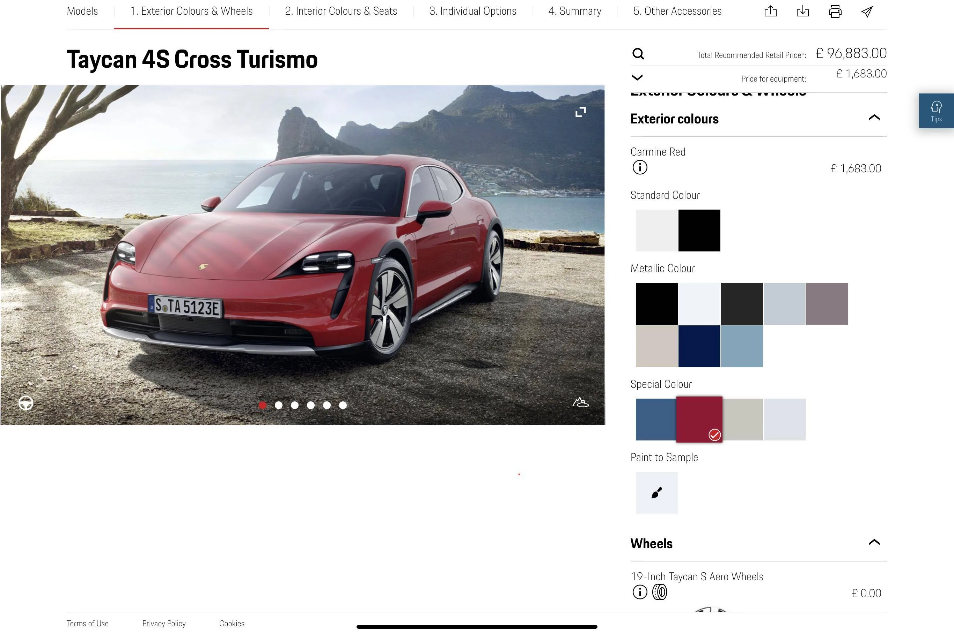Screen dimensions: 954x634
Task: Collapse the Wheels section
Action: coord(874,542)
